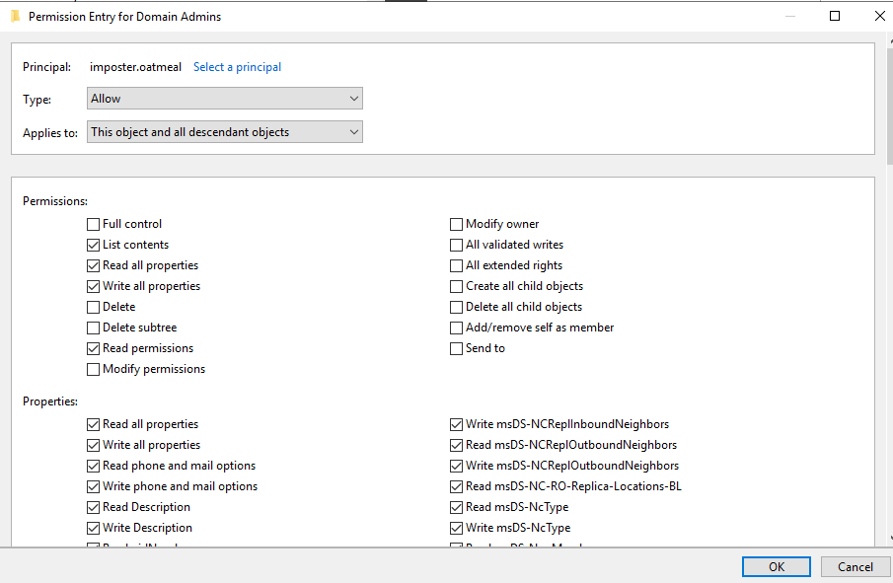Uncheck Write Description property
This screenshot has width=893, height=583.
94,528
